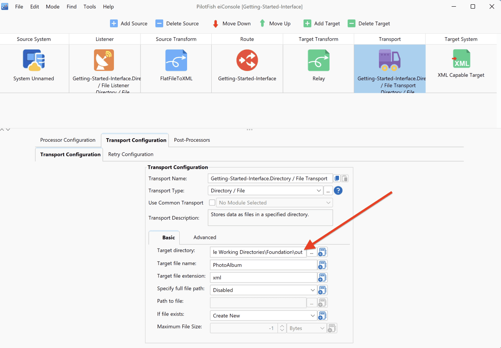Screen dimensions: 501x348
Task: Select the System Unnamed source system icon
Action: pyautogui.click(x=34, y=60)
